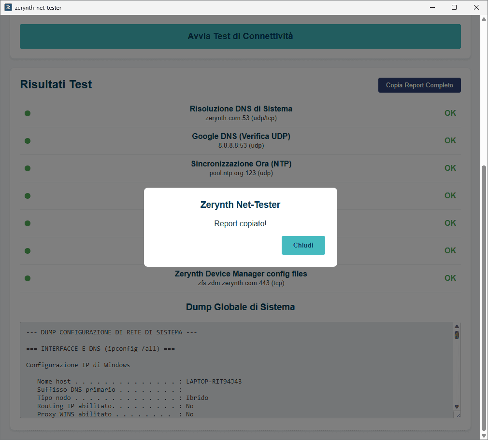Click 'Google DNS (Verifica UDP)' title
This screenshot has width=488, height=440.
pos(241,136)
